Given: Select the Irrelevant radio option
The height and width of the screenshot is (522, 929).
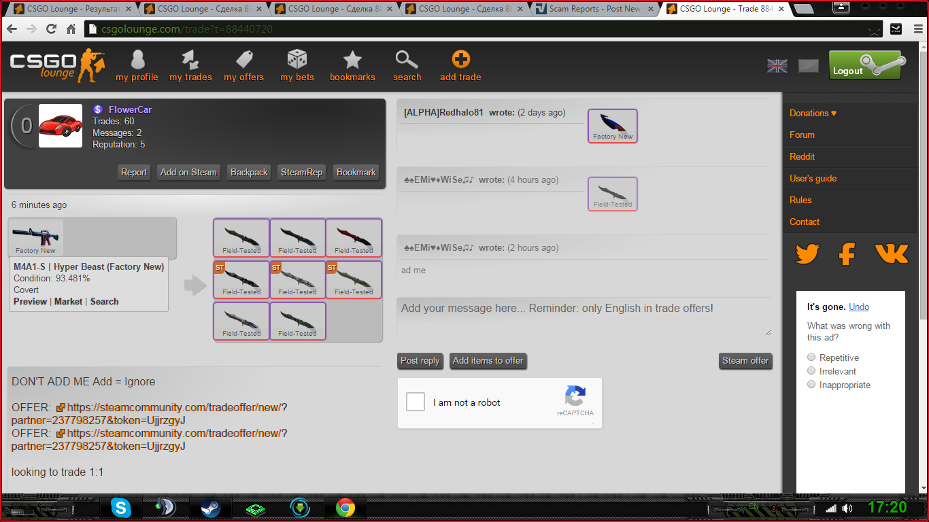Looking at the screenshot, I should pyautogui.click(x=811, y=371).
